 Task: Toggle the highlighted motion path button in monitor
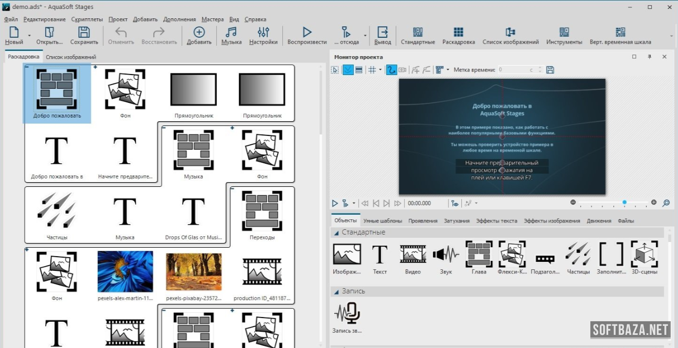[x=391, y=70]
